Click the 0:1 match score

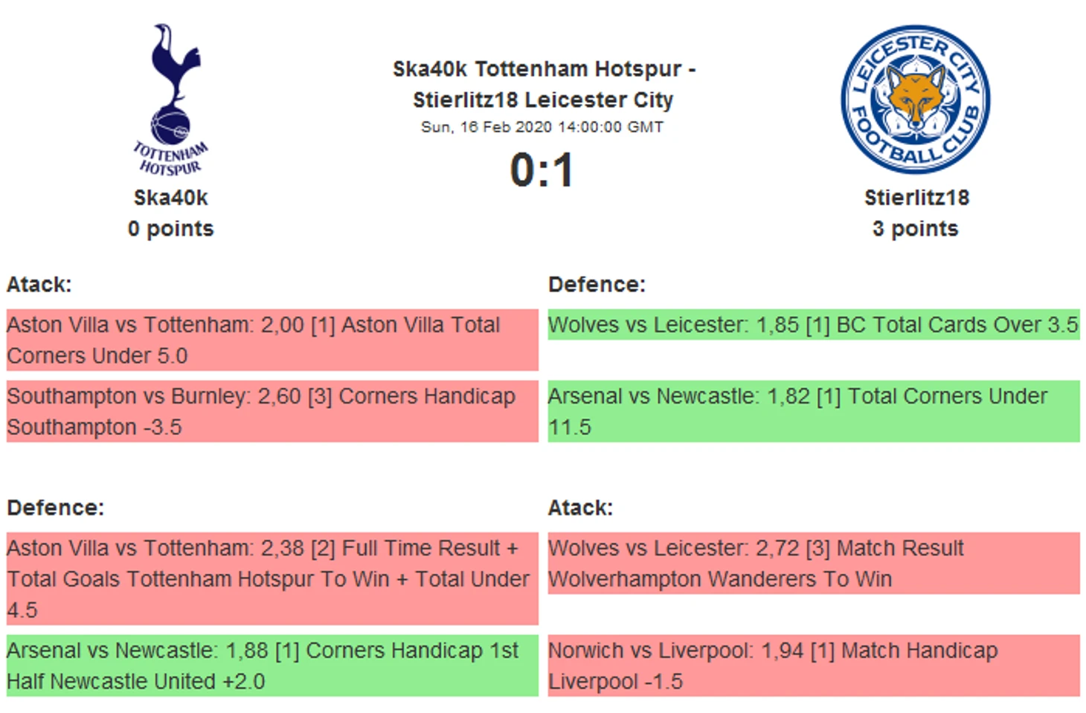point(542,170)
